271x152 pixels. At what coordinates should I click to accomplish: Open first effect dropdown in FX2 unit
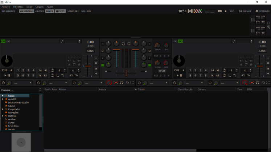click(x=159, y=83)
